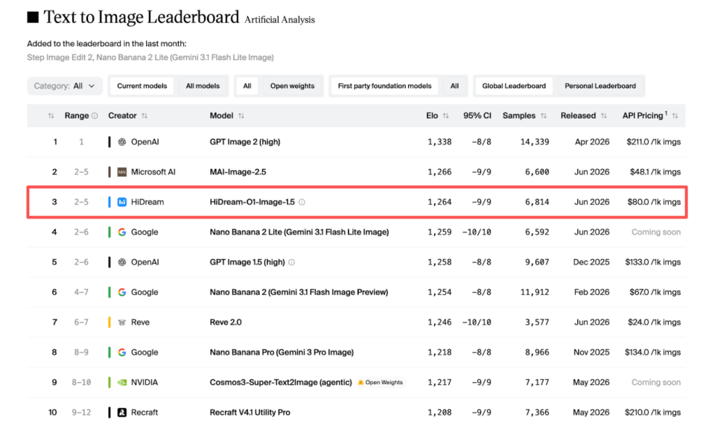Sort by Released using its arrows icon
The image size is (715, 426).
click(x=604, y=116)
